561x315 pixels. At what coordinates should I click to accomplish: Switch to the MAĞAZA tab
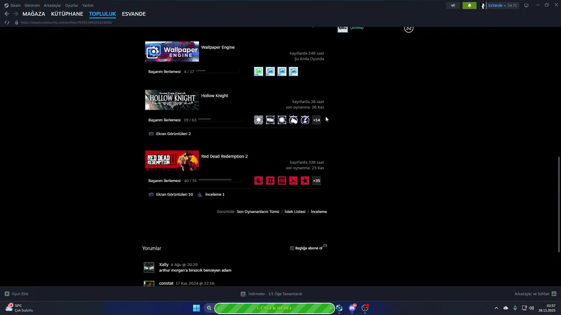click(x=34, y=14)
